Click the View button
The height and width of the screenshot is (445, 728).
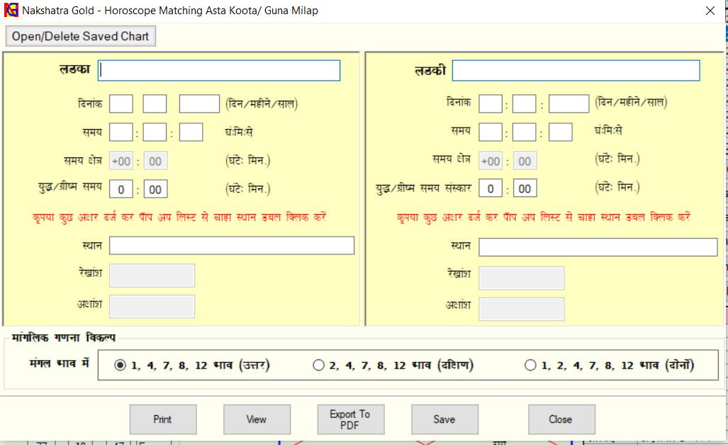click(257, 419)
